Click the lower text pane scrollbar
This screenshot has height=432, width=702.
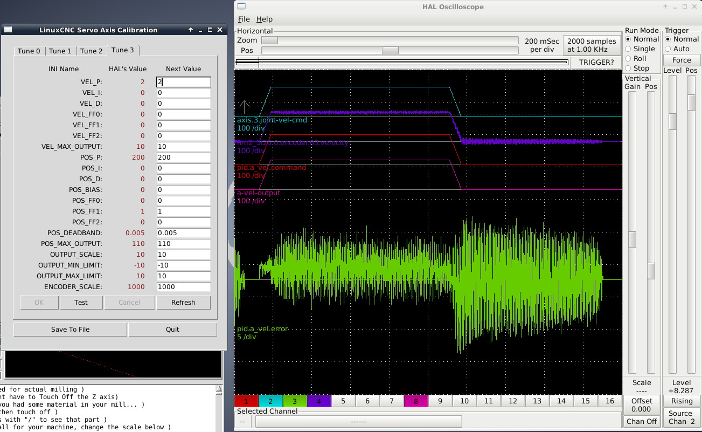click(219, 408)
